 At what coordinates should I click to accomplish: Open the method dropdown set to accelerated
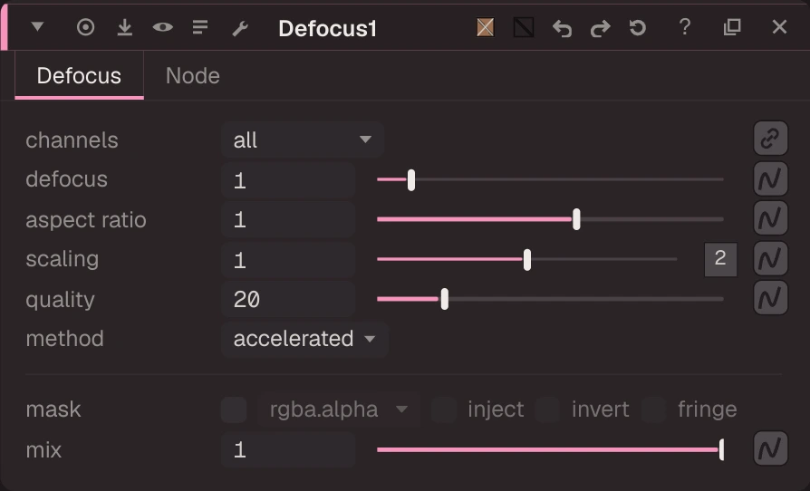[x=304, y=339]
